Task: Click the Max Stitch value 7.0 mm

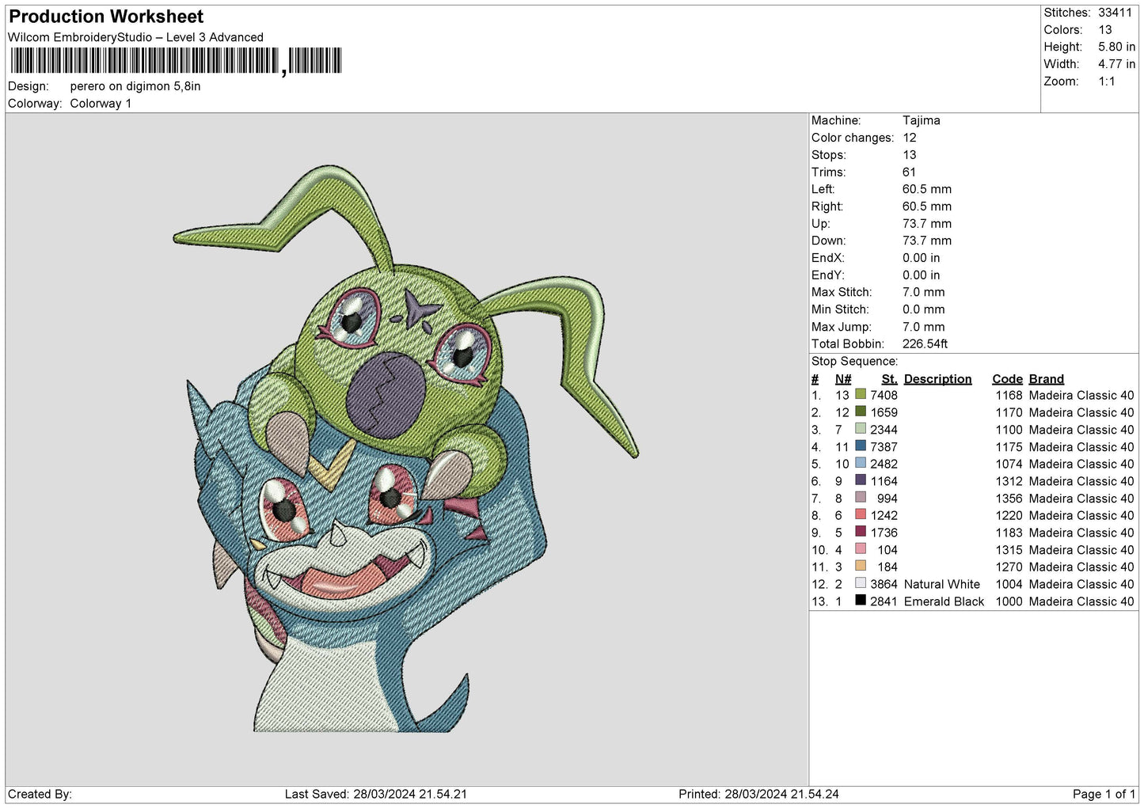Action: [923, 292]
